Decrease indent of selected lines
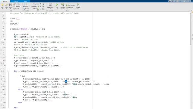 [x=43, y=9]
